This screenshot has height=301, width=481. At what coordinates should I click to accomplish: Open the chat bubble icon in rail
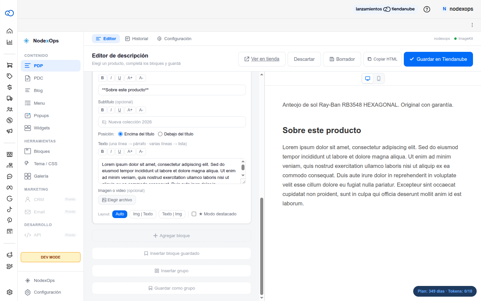9,177
